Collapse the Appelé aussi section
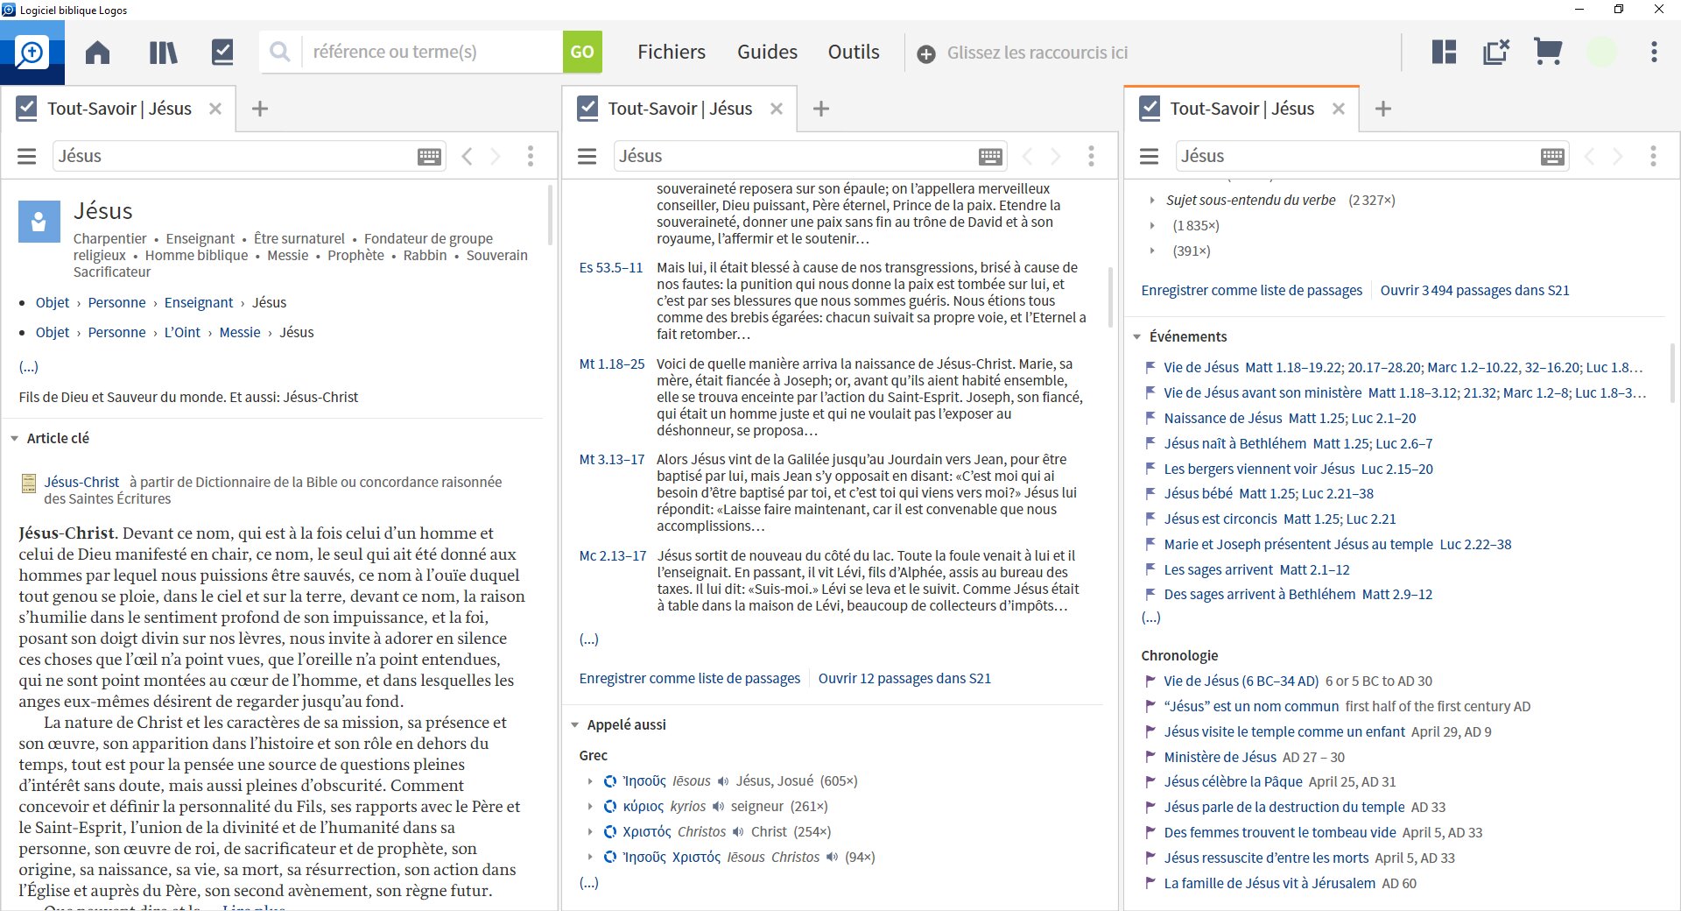 tap(574, 724)
